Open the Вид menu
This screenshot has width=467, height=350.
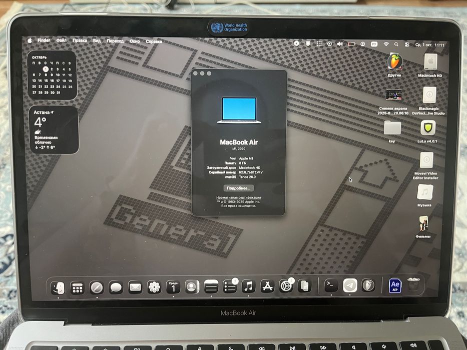(x=97, y=41)
